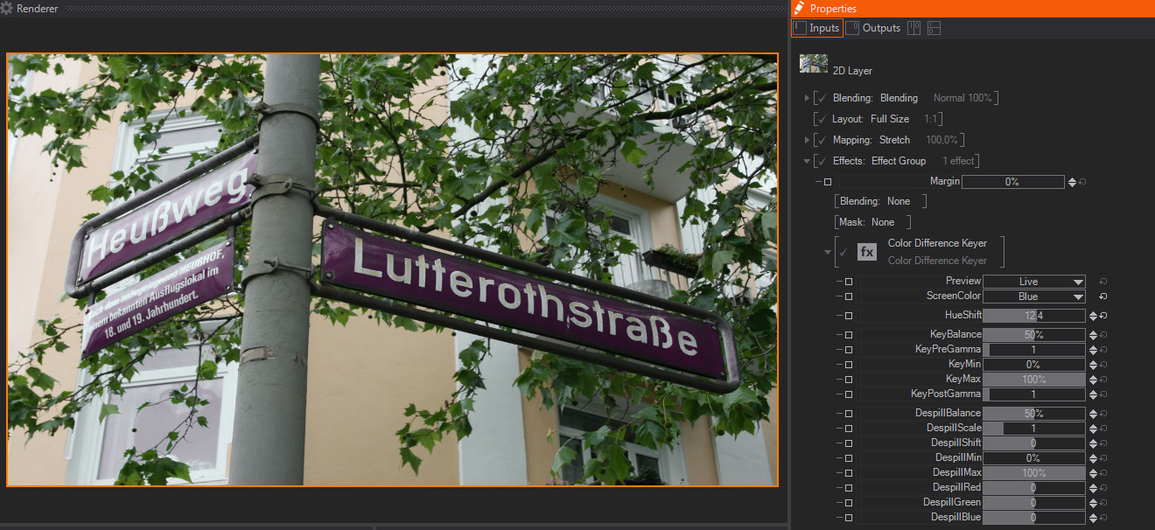Click the side-by-side inputs/outputs layout icon
The width and height of the screenshot is (1155, 530).
click(x=913, y=28)
